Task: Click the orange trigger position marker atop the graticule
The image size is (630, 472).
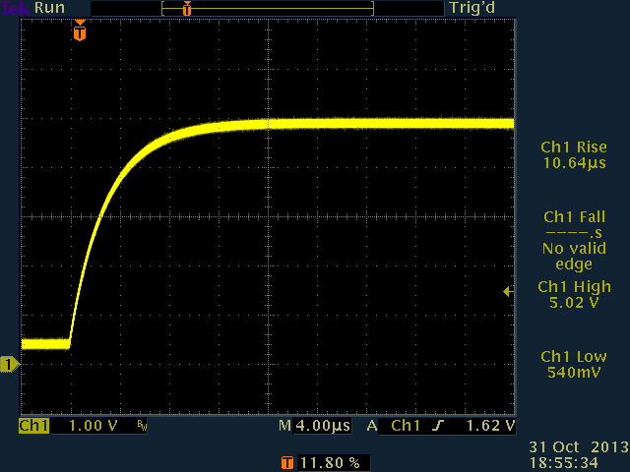Action: click(80, 32)
